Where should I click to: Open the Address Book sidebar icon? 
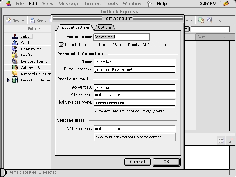15,67
